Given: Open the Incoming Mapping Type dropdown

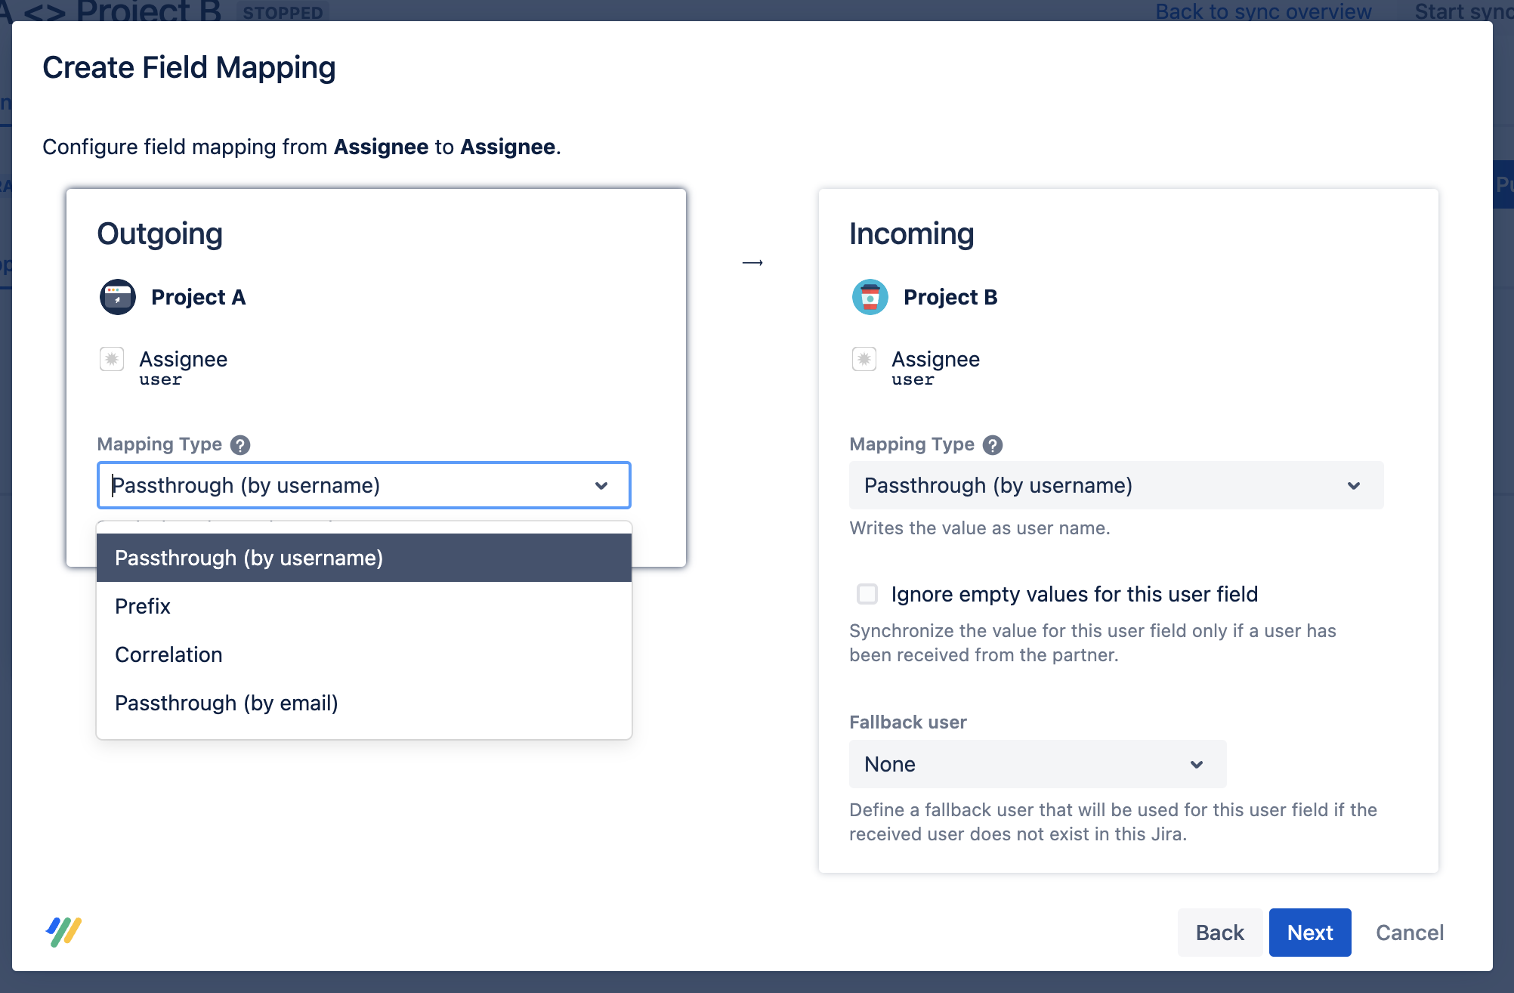Looking at the screenshot, I should tap(1116, 485).
